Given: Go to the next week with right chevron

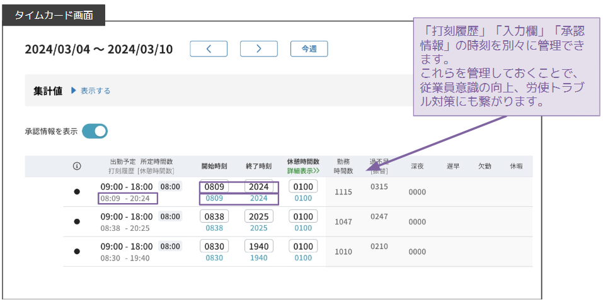Looking at the screenshot, I should 259,48.
